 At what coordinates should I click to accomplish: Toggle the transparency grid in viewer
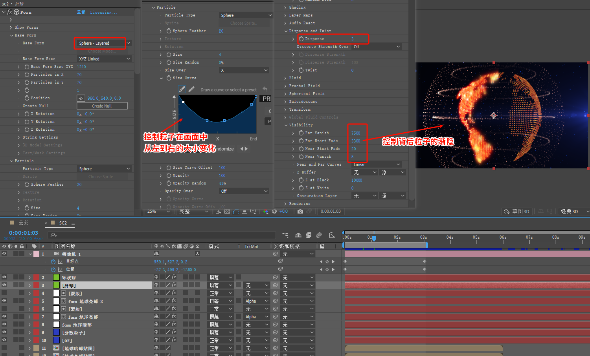point(227,212)
